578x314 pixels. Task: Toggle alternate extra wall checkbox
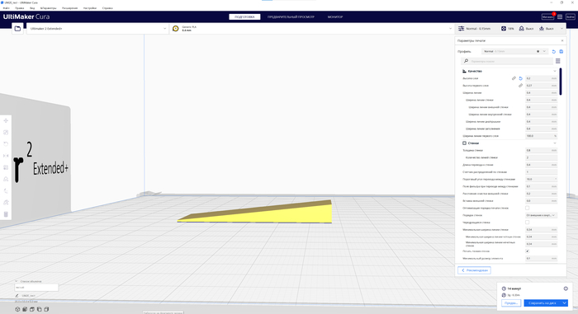(x=527, y=223)
